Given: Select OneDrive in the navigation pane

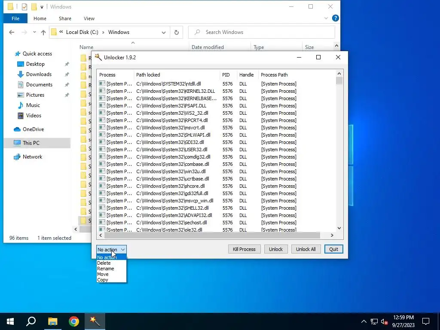Looking at the screenshot, I should tap(33, 129).
